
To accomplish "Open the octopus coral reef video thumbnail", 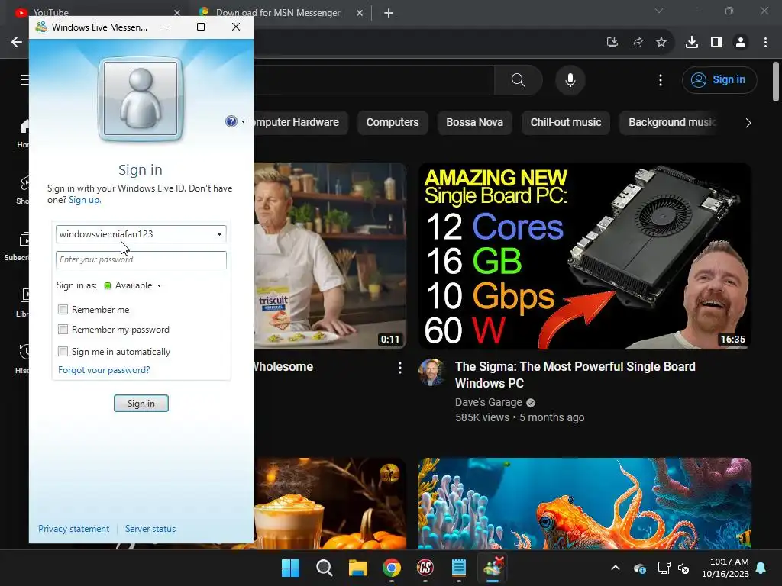I will (584, 504).
